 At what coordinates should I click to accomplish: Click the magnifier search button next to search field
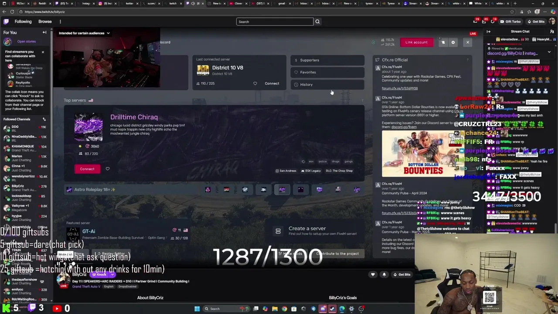317,21
